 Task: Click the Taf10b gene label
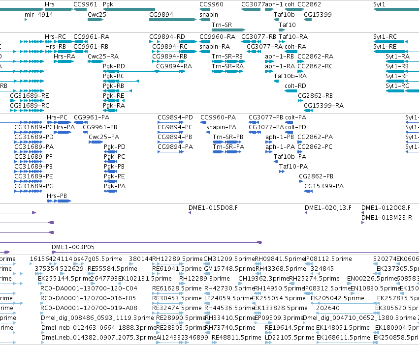point(284,14)
